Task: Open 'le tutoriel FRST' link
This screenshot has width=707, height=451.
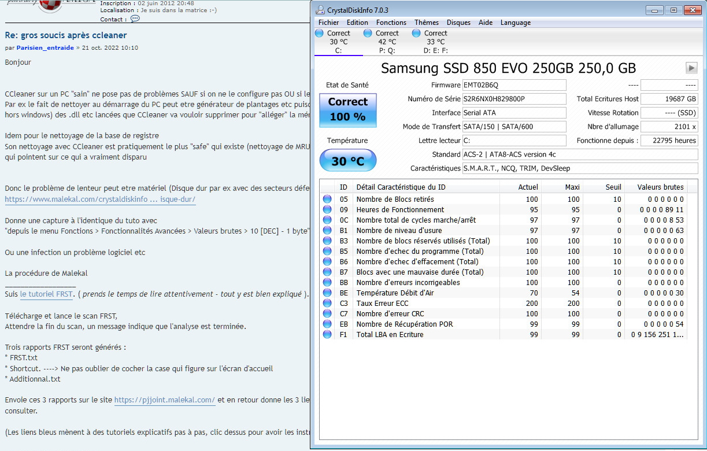Action: point(46,294)
